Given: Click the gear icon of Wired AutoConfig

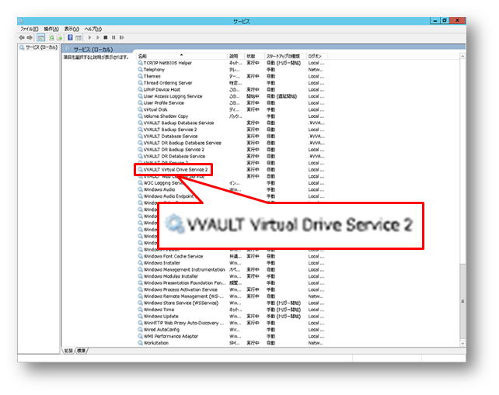Looking at the screenshot, I should tap(140, 330).
